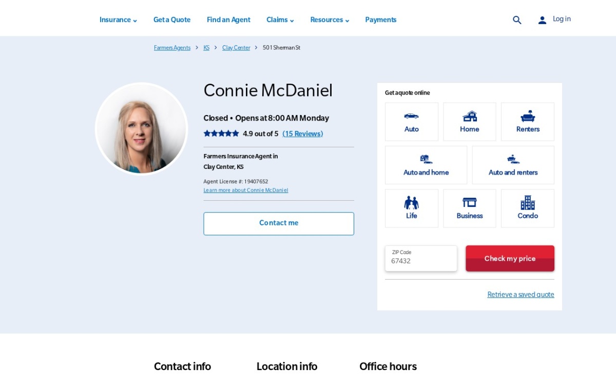This screenshot has width=616, height=385.
Task: Click the Connie McDaniel name heading
Action: point(268,90)
